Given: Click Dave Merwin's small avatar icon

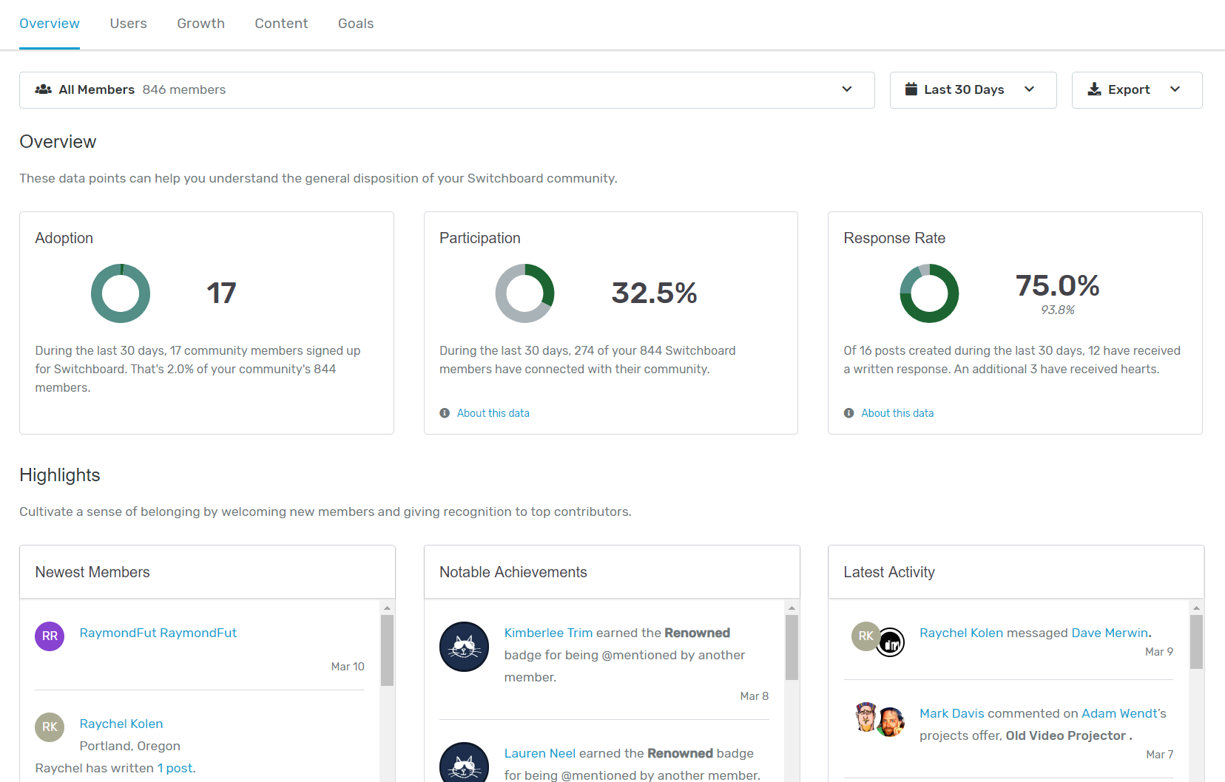Looking at the screenshot, I should [891, 643].
